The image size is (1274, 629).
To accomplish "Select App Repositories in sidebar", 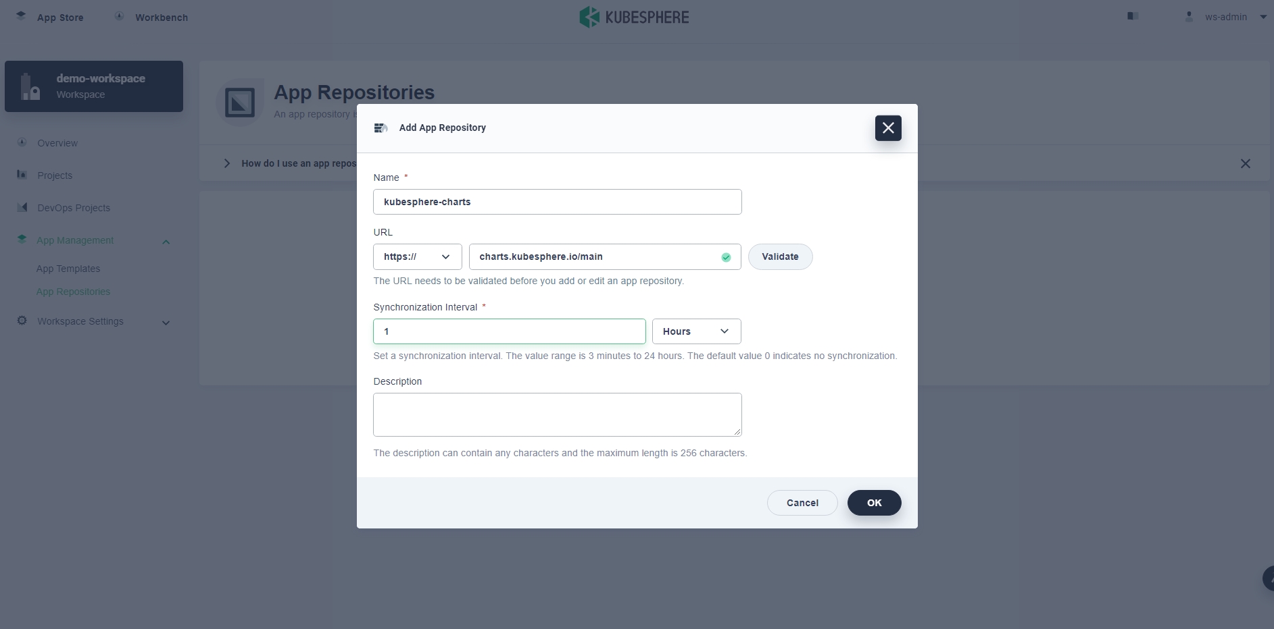I will tap(73, 292).
